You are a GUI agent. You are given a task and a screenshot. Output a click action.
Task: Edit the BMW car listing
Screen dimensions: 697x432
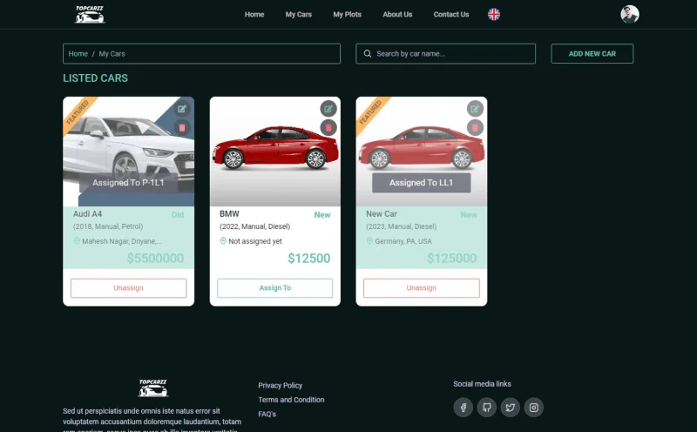tap(328, 109)
